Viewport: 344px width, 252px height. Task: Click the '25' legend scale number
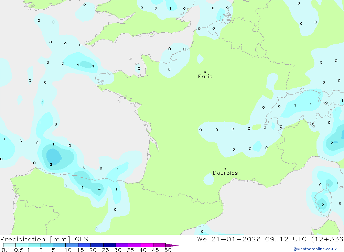tap(105, 250)
